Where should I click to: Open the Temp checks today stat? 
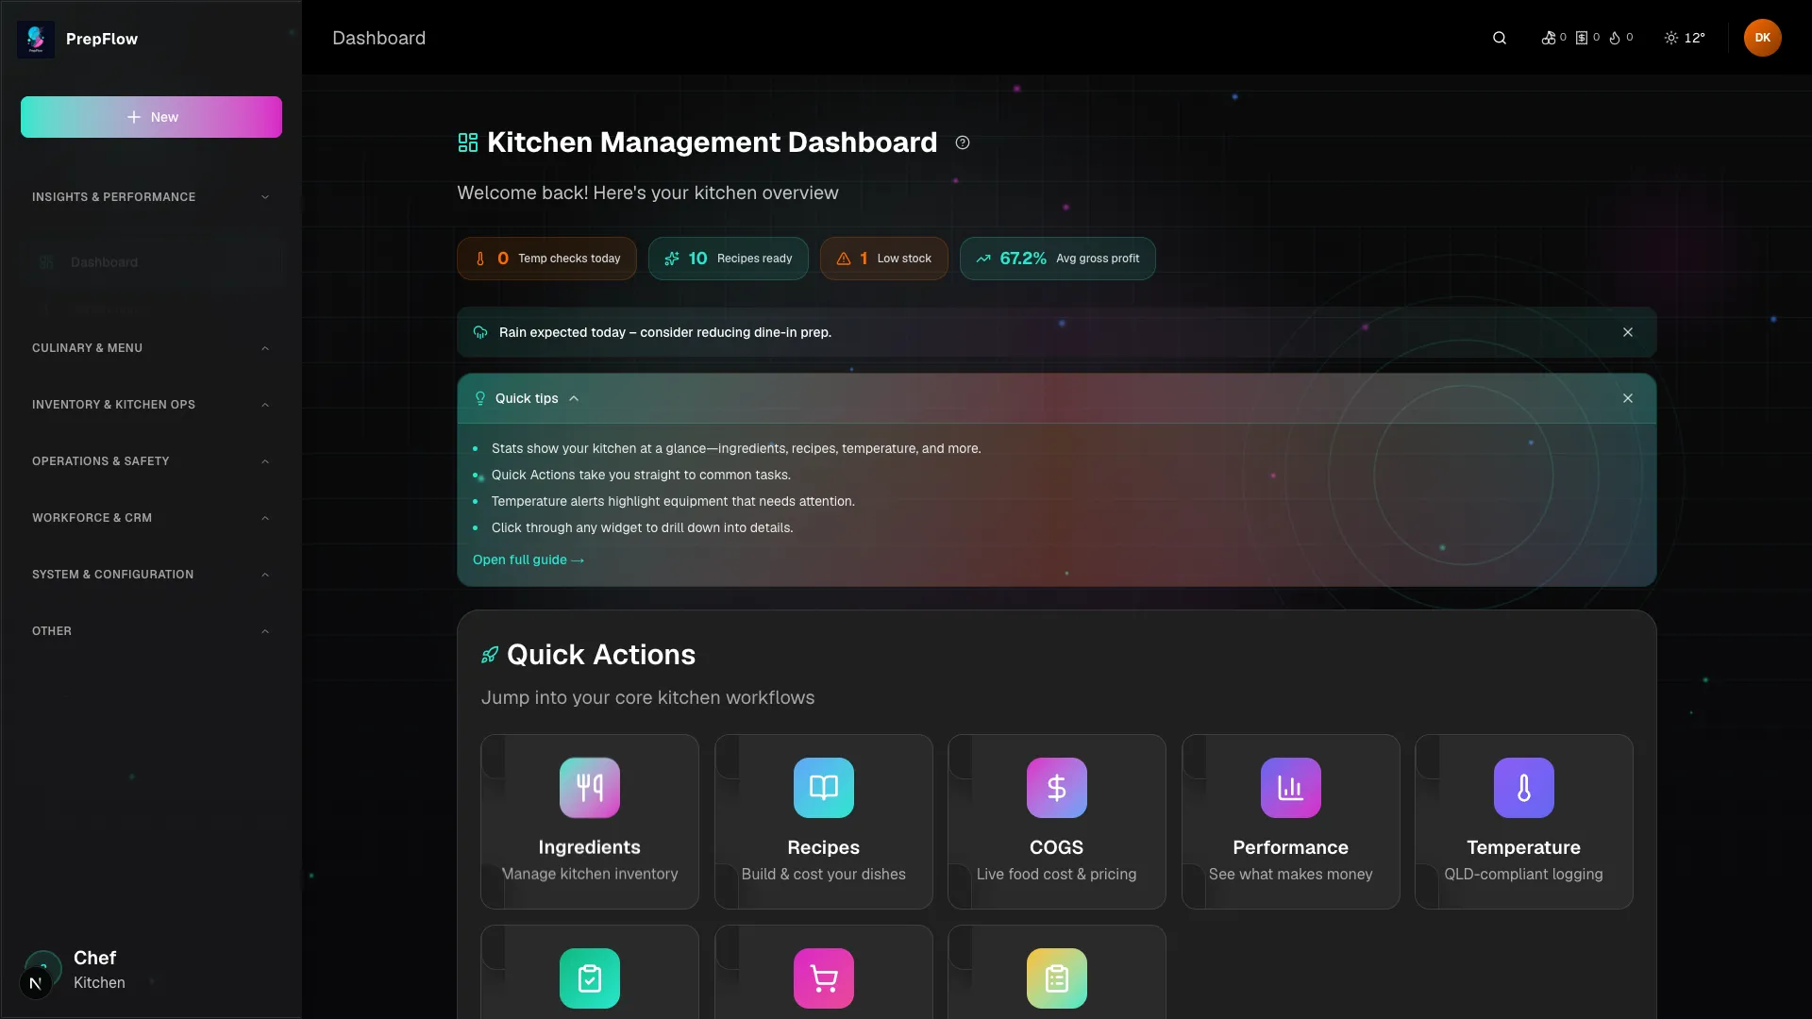pos(546,259)
